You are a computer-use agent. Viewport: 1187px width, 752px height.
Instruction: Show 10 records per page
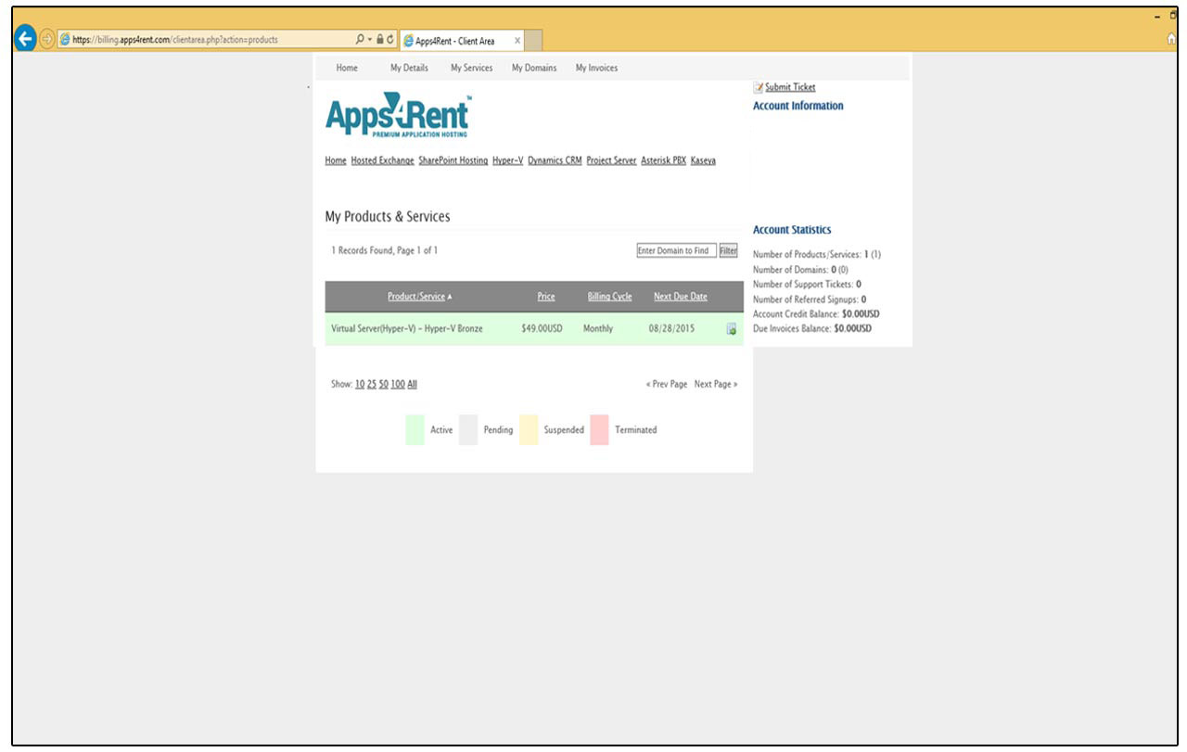(360, 384)
